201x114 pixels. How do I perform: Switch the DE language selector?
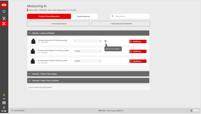tap(4, 99)
